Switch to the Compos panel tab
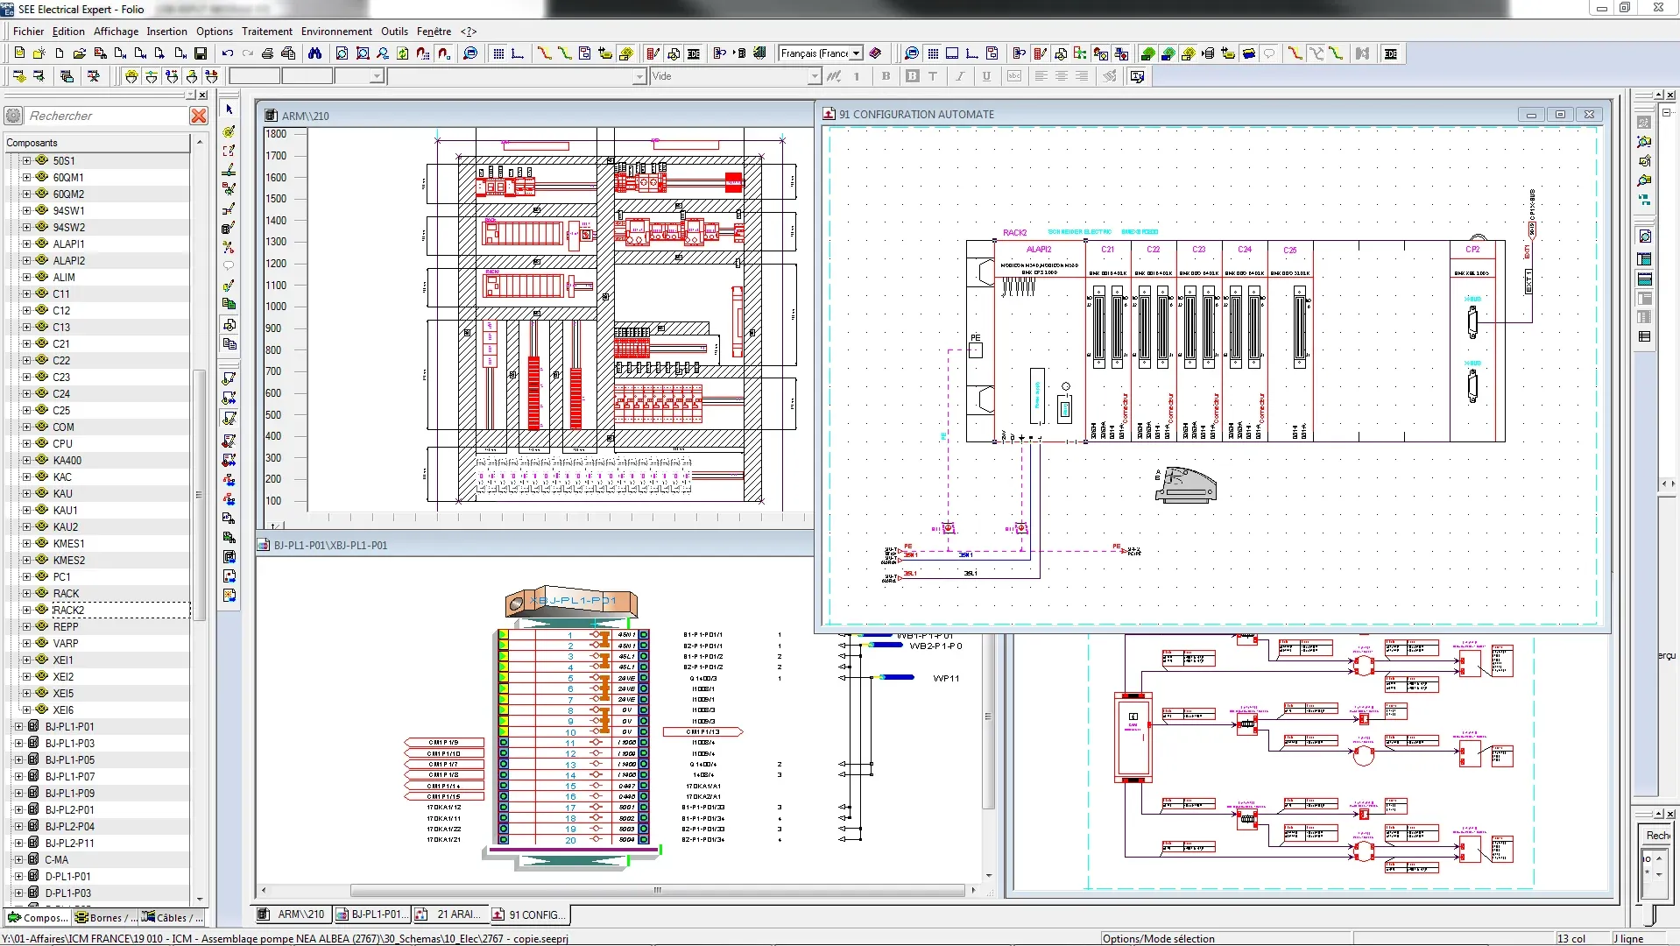 coord(38,918)
